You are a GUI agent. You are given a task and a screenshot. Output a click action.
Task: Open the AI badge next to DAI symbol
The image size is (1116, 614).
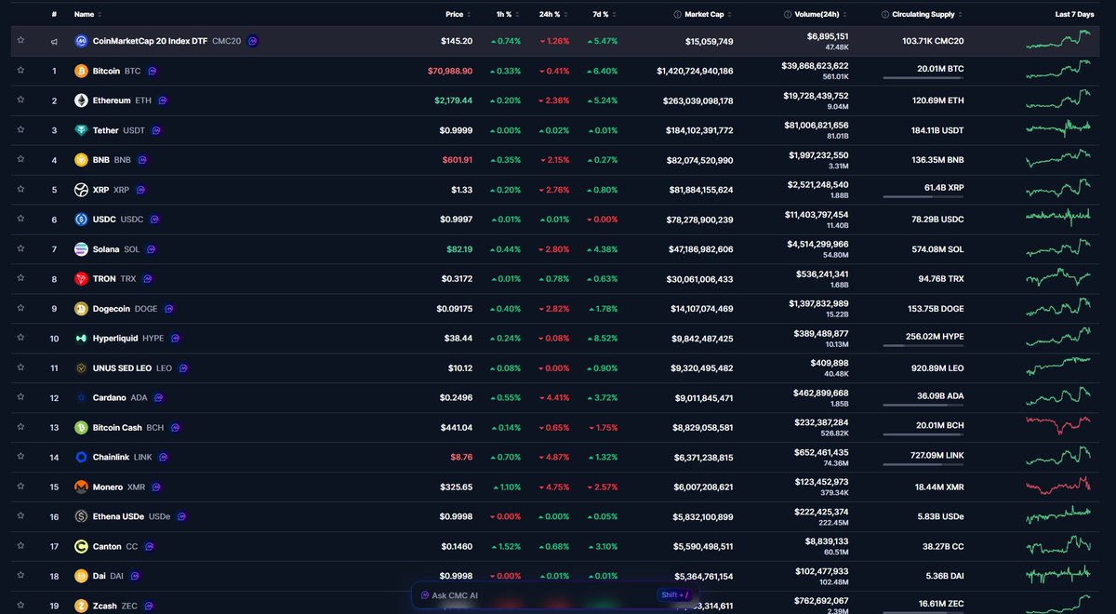click(136, 577)
